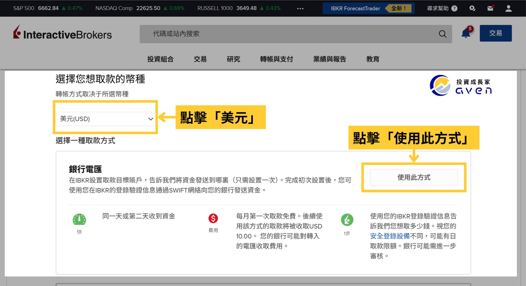Click the red dollar fee icon
This screenshot has width=526, height=286.
click(x=213, y=218)
